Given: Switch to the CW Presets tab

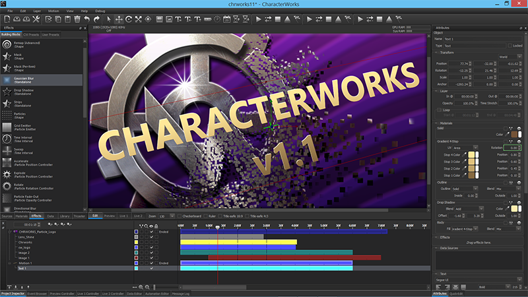Looking at the screenshot, I should click(31, 34).
